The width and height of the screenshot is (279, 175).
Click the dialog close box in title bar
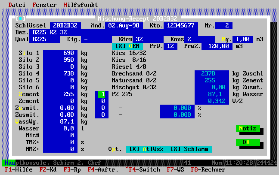point(19,18)
